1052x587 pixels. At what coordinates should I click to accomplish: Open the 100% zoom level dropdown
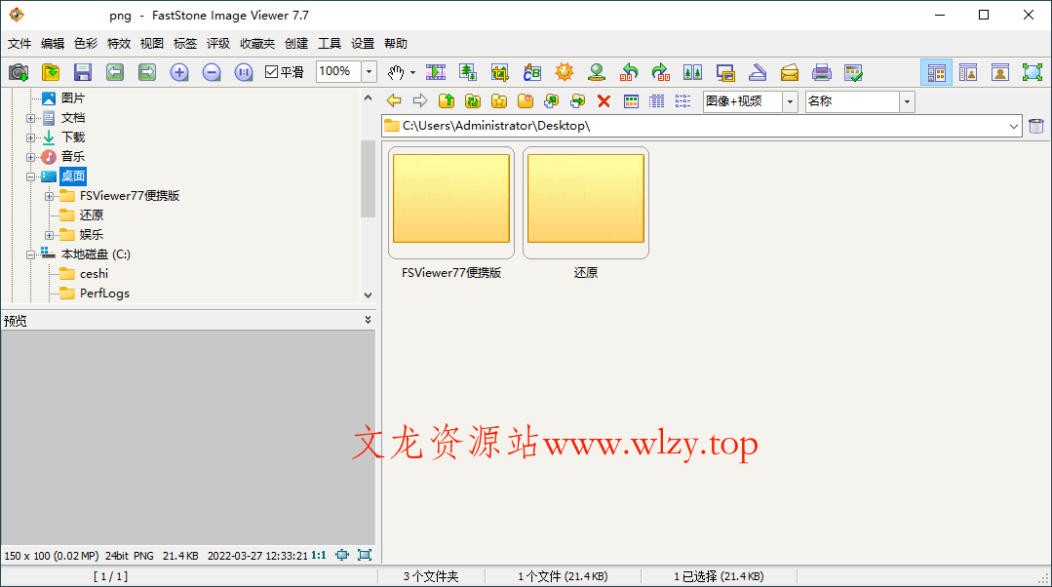368,71
